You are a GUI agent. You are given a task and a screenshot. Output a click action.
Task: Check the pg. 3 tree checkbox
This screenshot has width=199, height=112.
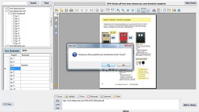pyautogui.click(x=14, y=21)
